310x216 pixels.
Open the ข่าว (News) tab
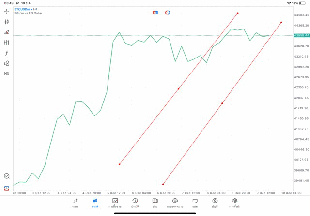[x=155, y=202]
